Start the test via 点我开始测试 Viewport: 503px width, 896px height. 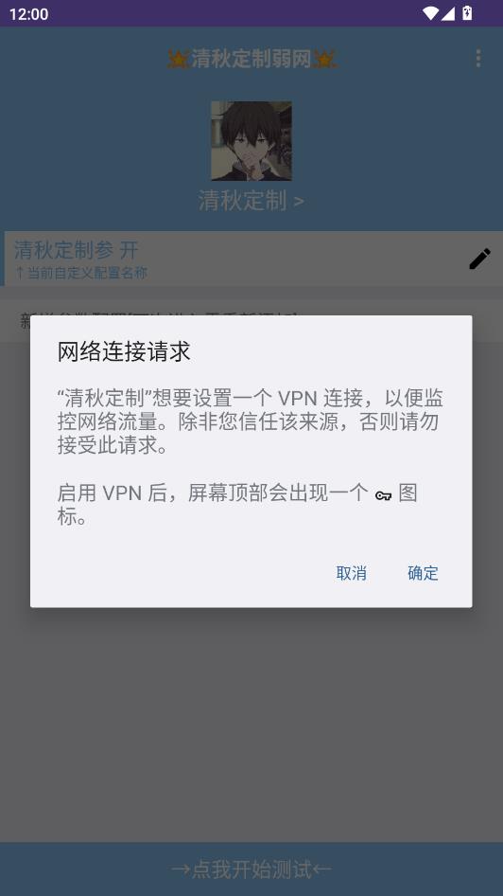coord(251,869)
